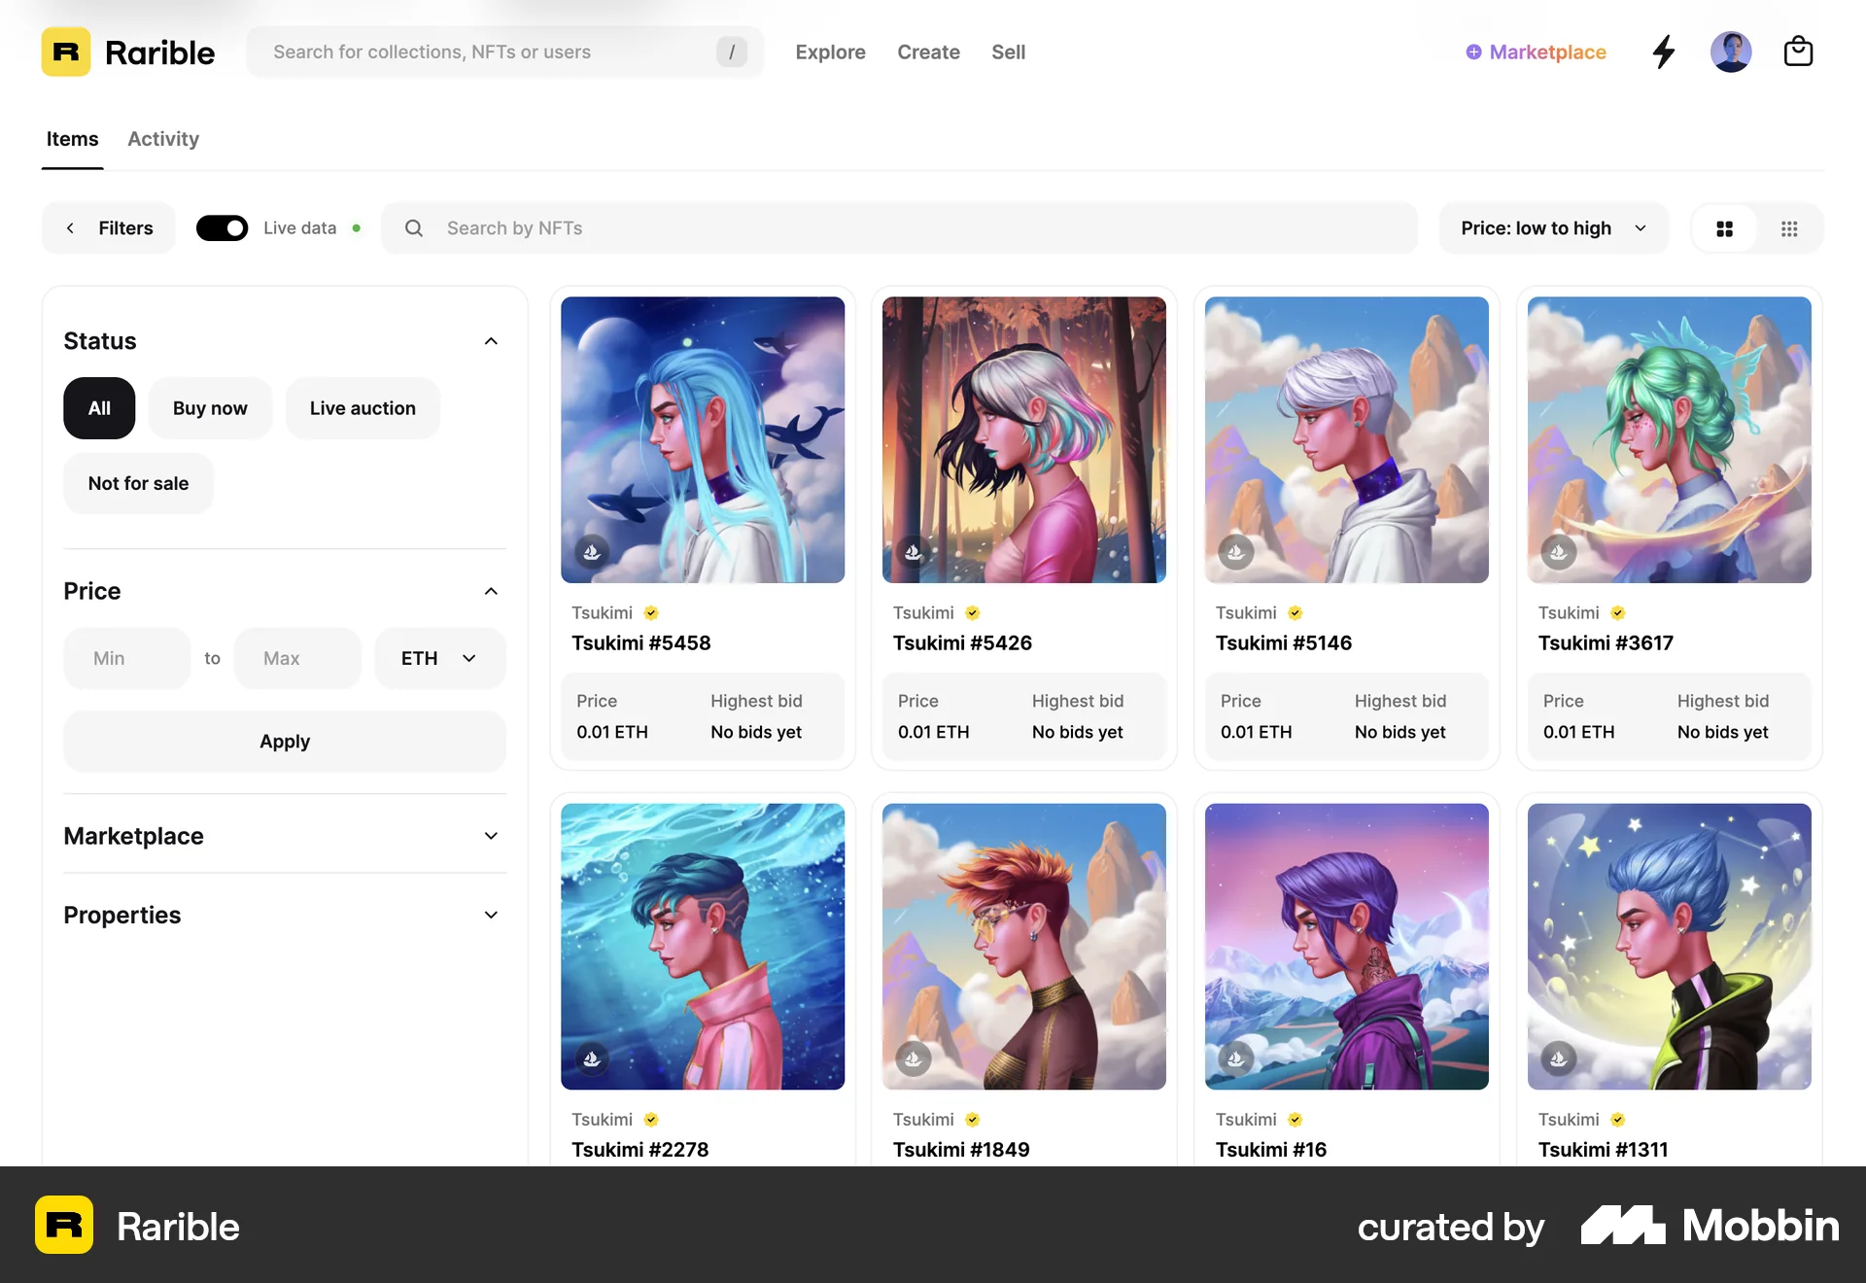
Task: Click the Rarible logo icon
Action: 64,52
